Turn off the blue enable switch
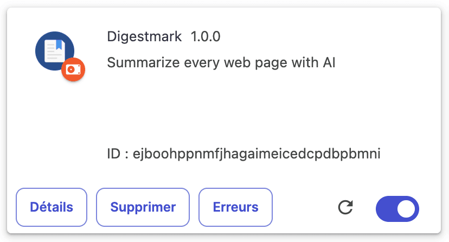449x242 pixels. point(397,209)
